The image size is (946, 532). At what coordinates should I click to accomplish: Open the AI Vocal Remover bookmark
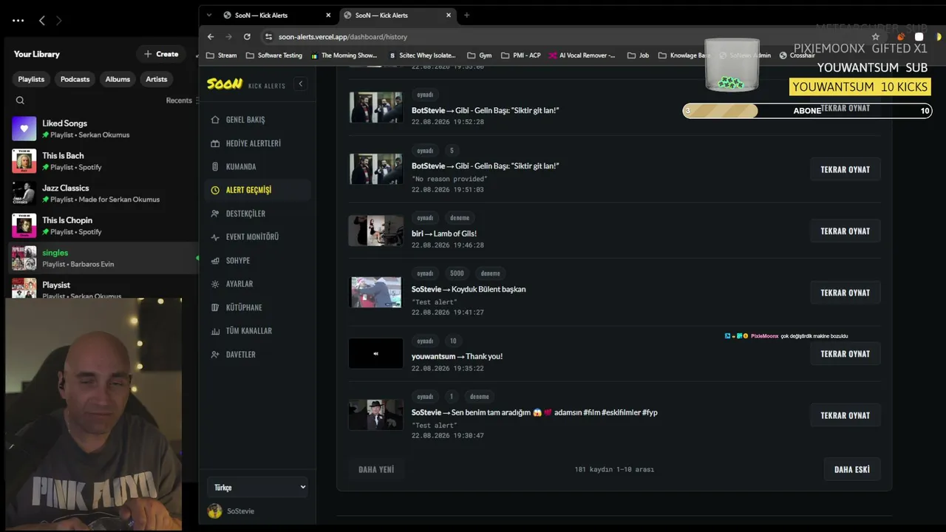click(x=582, y=55)
